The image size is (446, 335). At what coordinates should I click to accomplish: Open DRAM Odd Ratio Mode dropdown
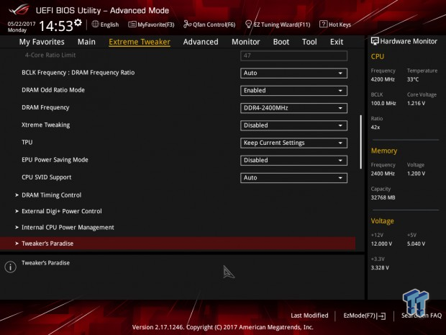(x=293, y=91)
